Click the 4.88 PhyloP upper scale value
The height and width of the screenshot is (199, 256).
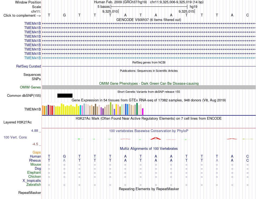[x=34, y=130]
